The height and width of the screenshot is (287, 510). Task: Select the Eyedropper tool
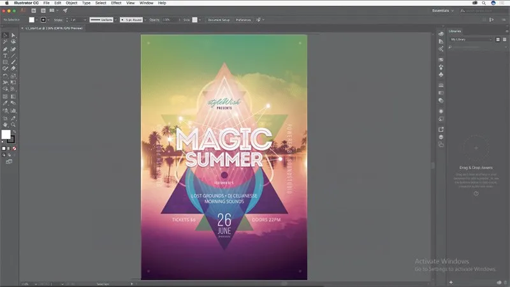point(5,103)
